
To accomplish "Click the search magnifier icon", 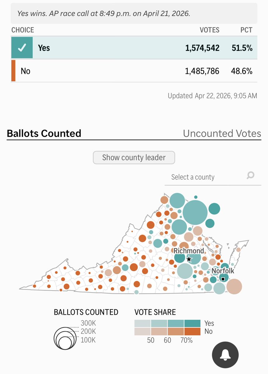I will (x=250, y=175).
